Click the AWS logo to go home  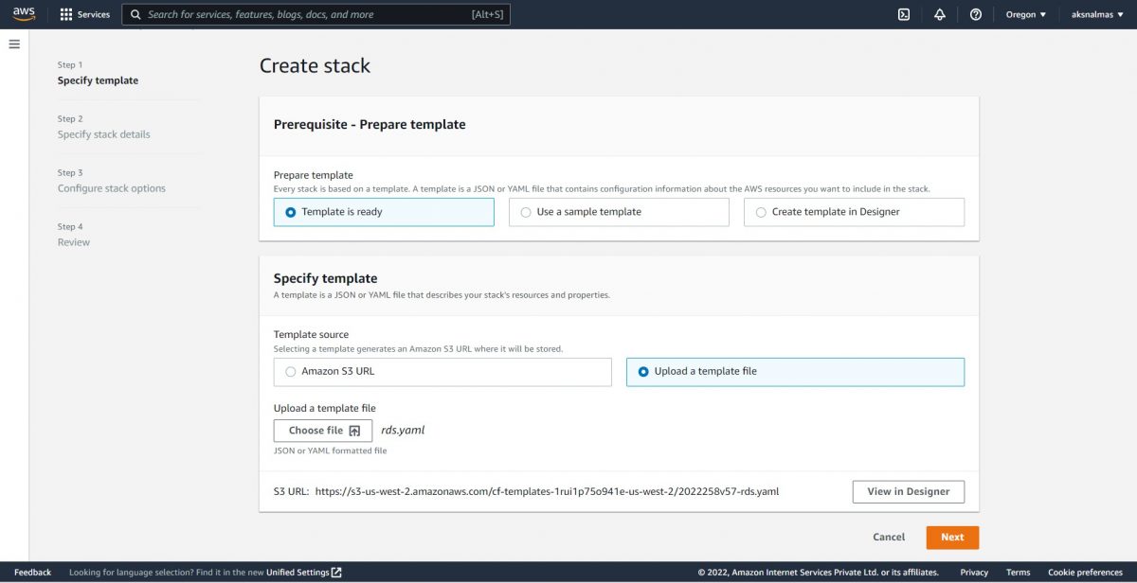click(23, 13)
